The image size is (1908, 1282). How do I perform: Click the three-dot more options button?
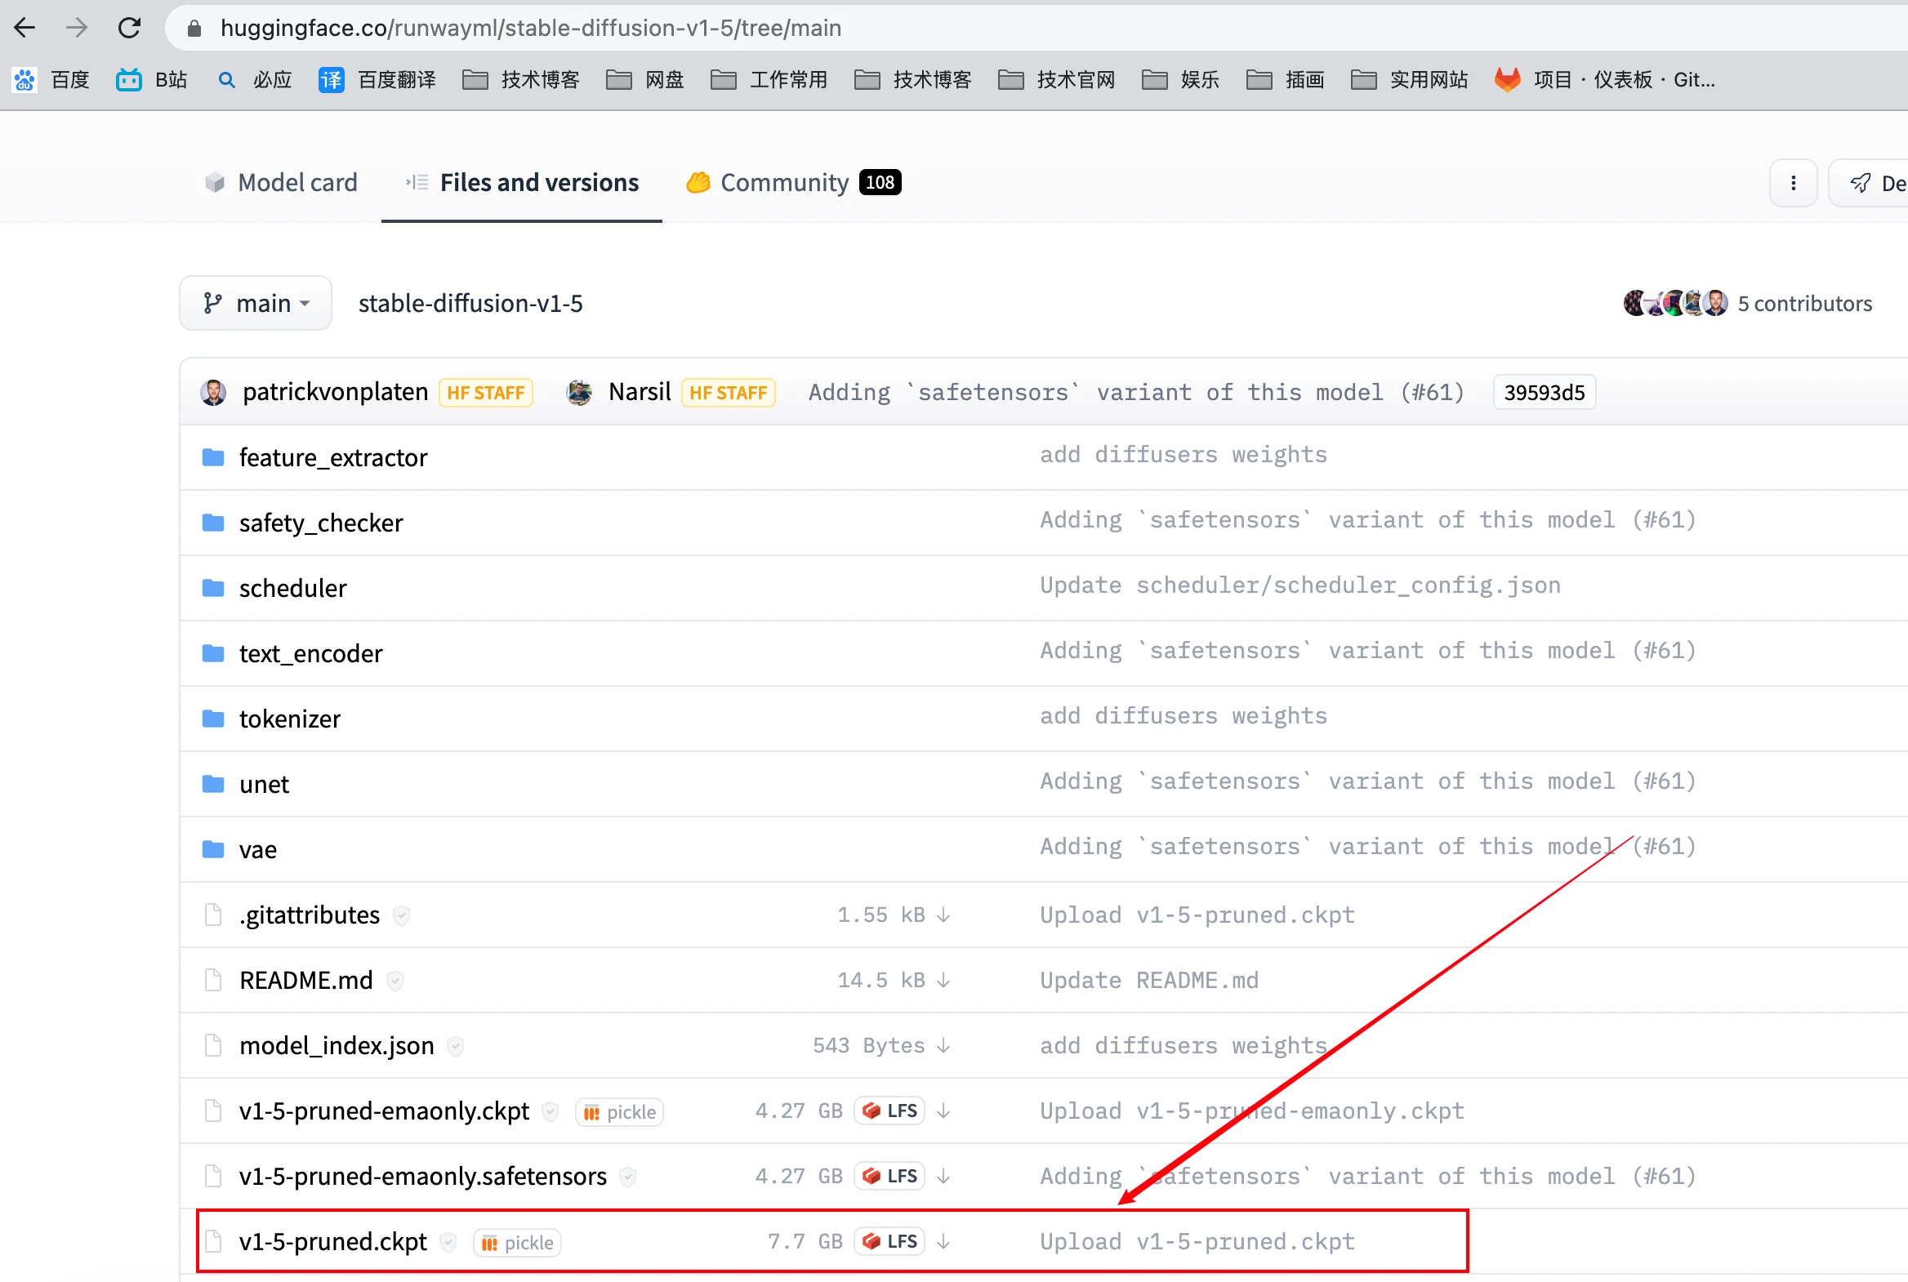tap(1793, 183)
